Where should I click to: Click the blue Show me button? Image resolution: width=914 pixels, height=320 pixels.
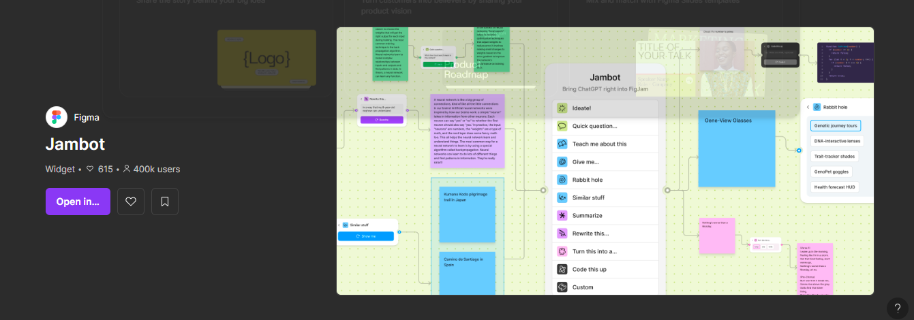pos(366,236)
